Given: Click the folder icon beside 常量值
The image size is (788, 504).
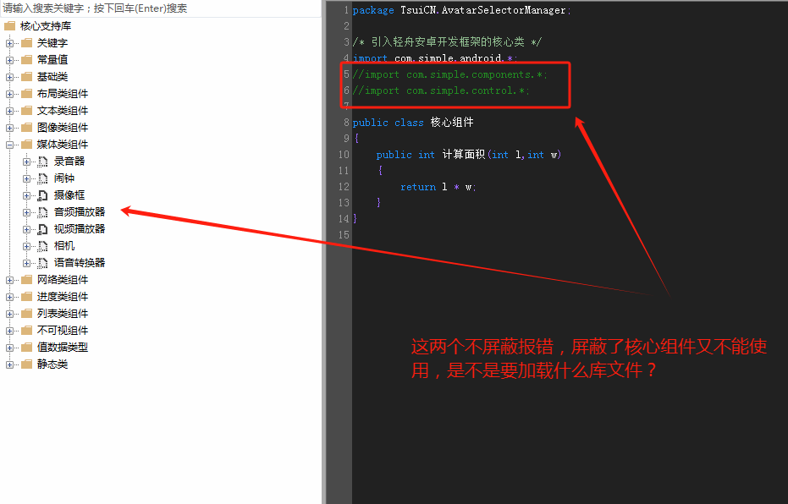Looking at the screenshot, I should point(26,60).
